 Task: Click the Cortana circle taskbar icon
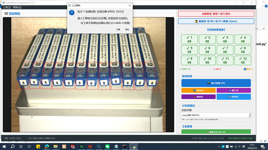tap(21, 147)
